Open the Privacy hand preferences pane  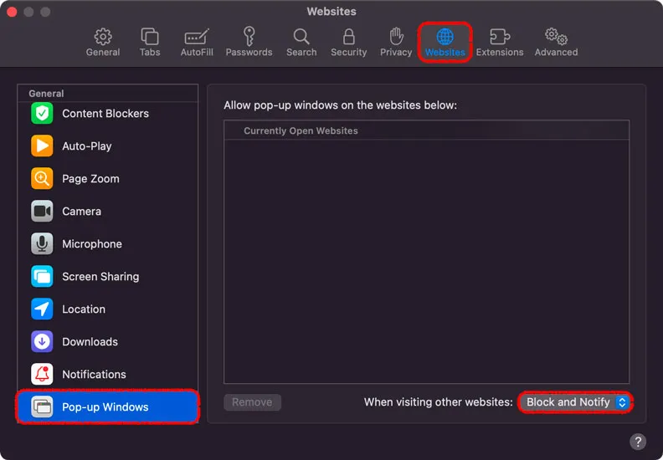click(396, 43)
